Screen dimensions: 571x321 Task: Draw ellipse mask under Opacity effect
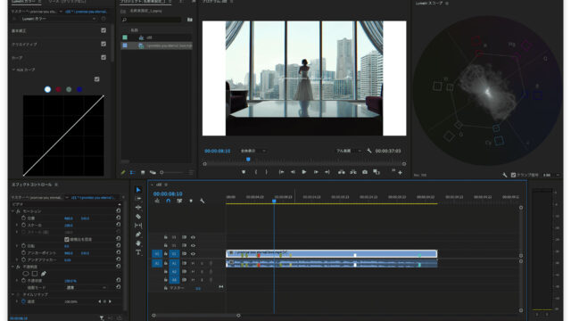click(26, 274)
